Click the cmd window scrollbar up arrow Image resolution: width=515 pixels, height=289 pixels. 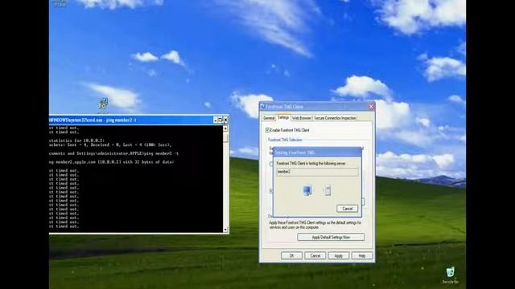tap(225, 128)
